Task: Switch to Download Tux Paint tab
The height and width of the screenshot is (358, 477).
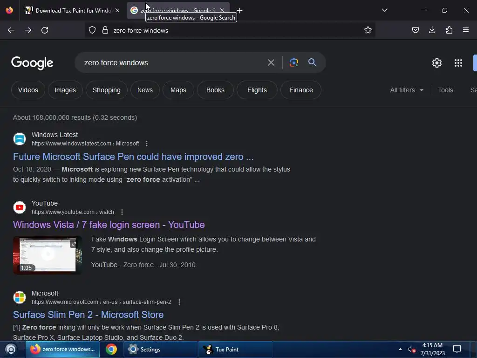Action: click(x=73, y=10)
